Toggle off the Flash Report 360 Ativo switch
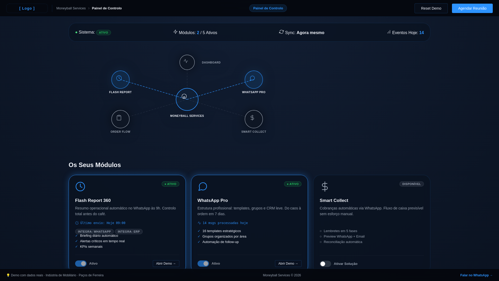Viewport: 499px width, 281px height. [x=81, y=264]
